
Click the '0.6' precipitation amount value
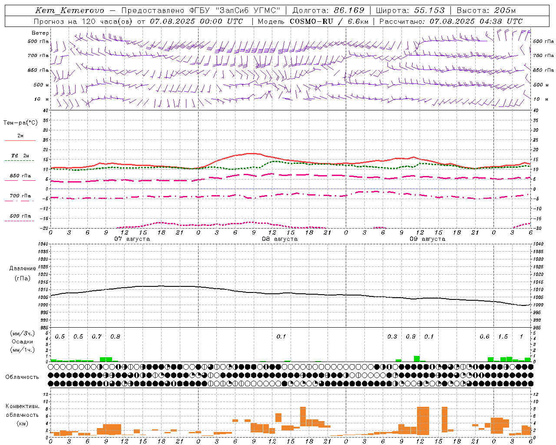[x=484, y=336]
